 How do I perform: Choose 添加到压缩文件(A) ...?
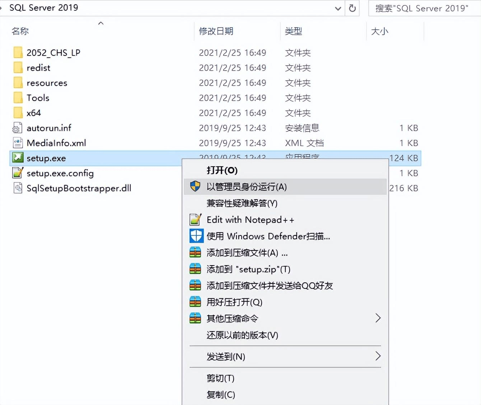click(285, 253)
